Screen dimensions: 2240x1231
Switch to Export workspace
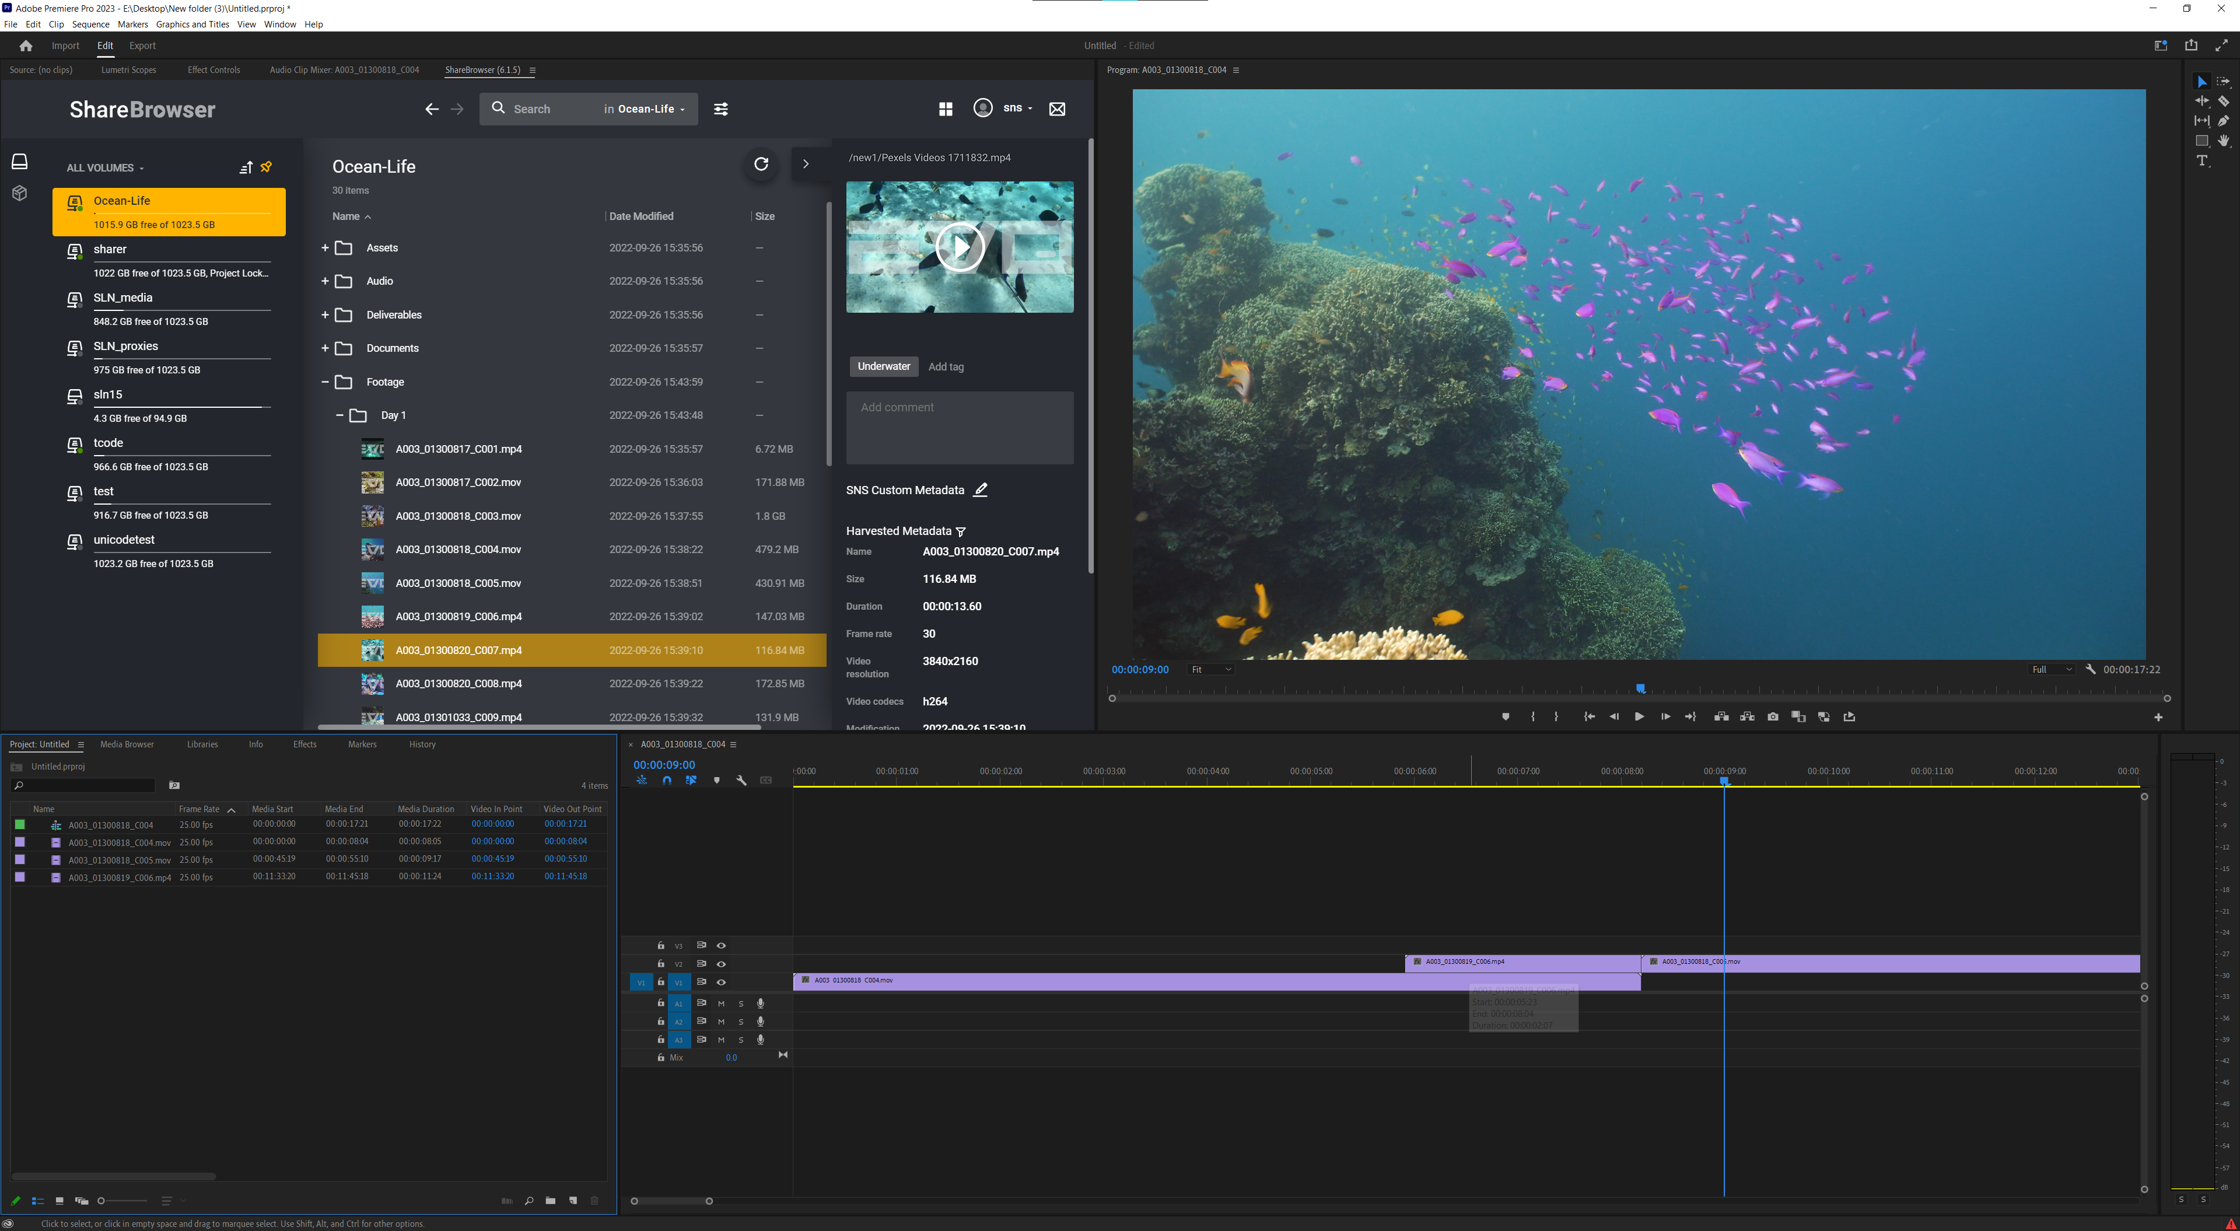point(142,46)
